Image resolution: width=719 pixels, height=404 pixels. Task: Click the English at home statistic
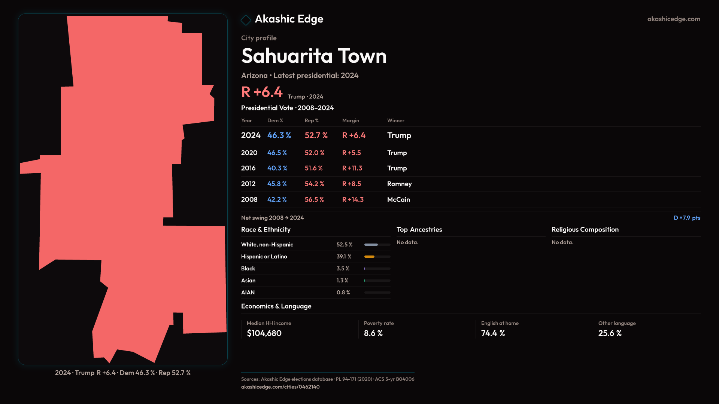[x=500, y=329]
